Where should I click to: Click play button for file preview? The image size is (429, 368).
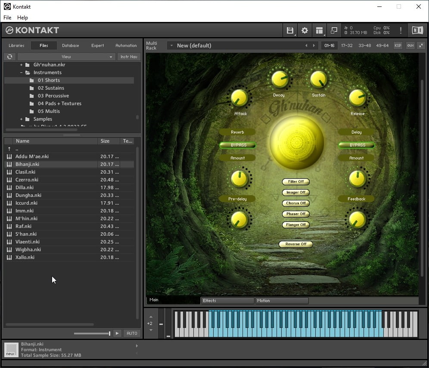tap(117, 333)
